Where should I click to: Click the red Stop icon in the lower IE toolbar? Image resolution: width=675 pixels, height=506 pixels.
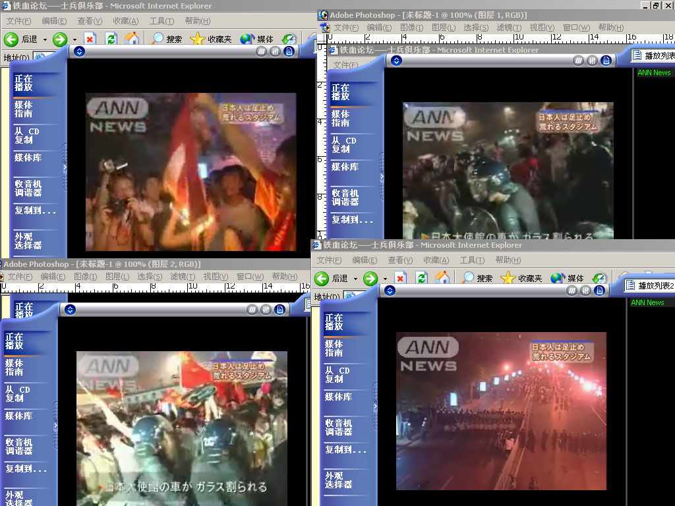tap(400, 279)
